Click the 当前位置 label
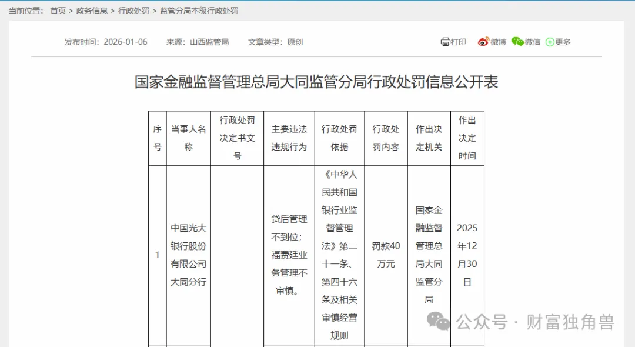The height and width of the screenshot is (347, 635). tap(26, 11)
